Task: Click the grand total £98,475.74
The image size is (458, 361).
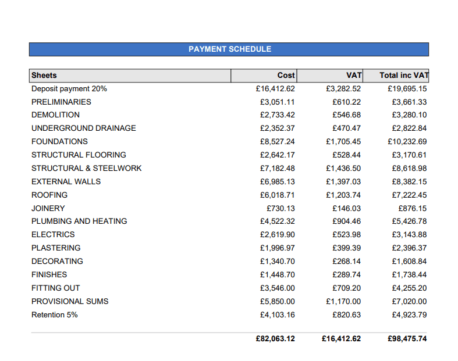Action: 407,338
